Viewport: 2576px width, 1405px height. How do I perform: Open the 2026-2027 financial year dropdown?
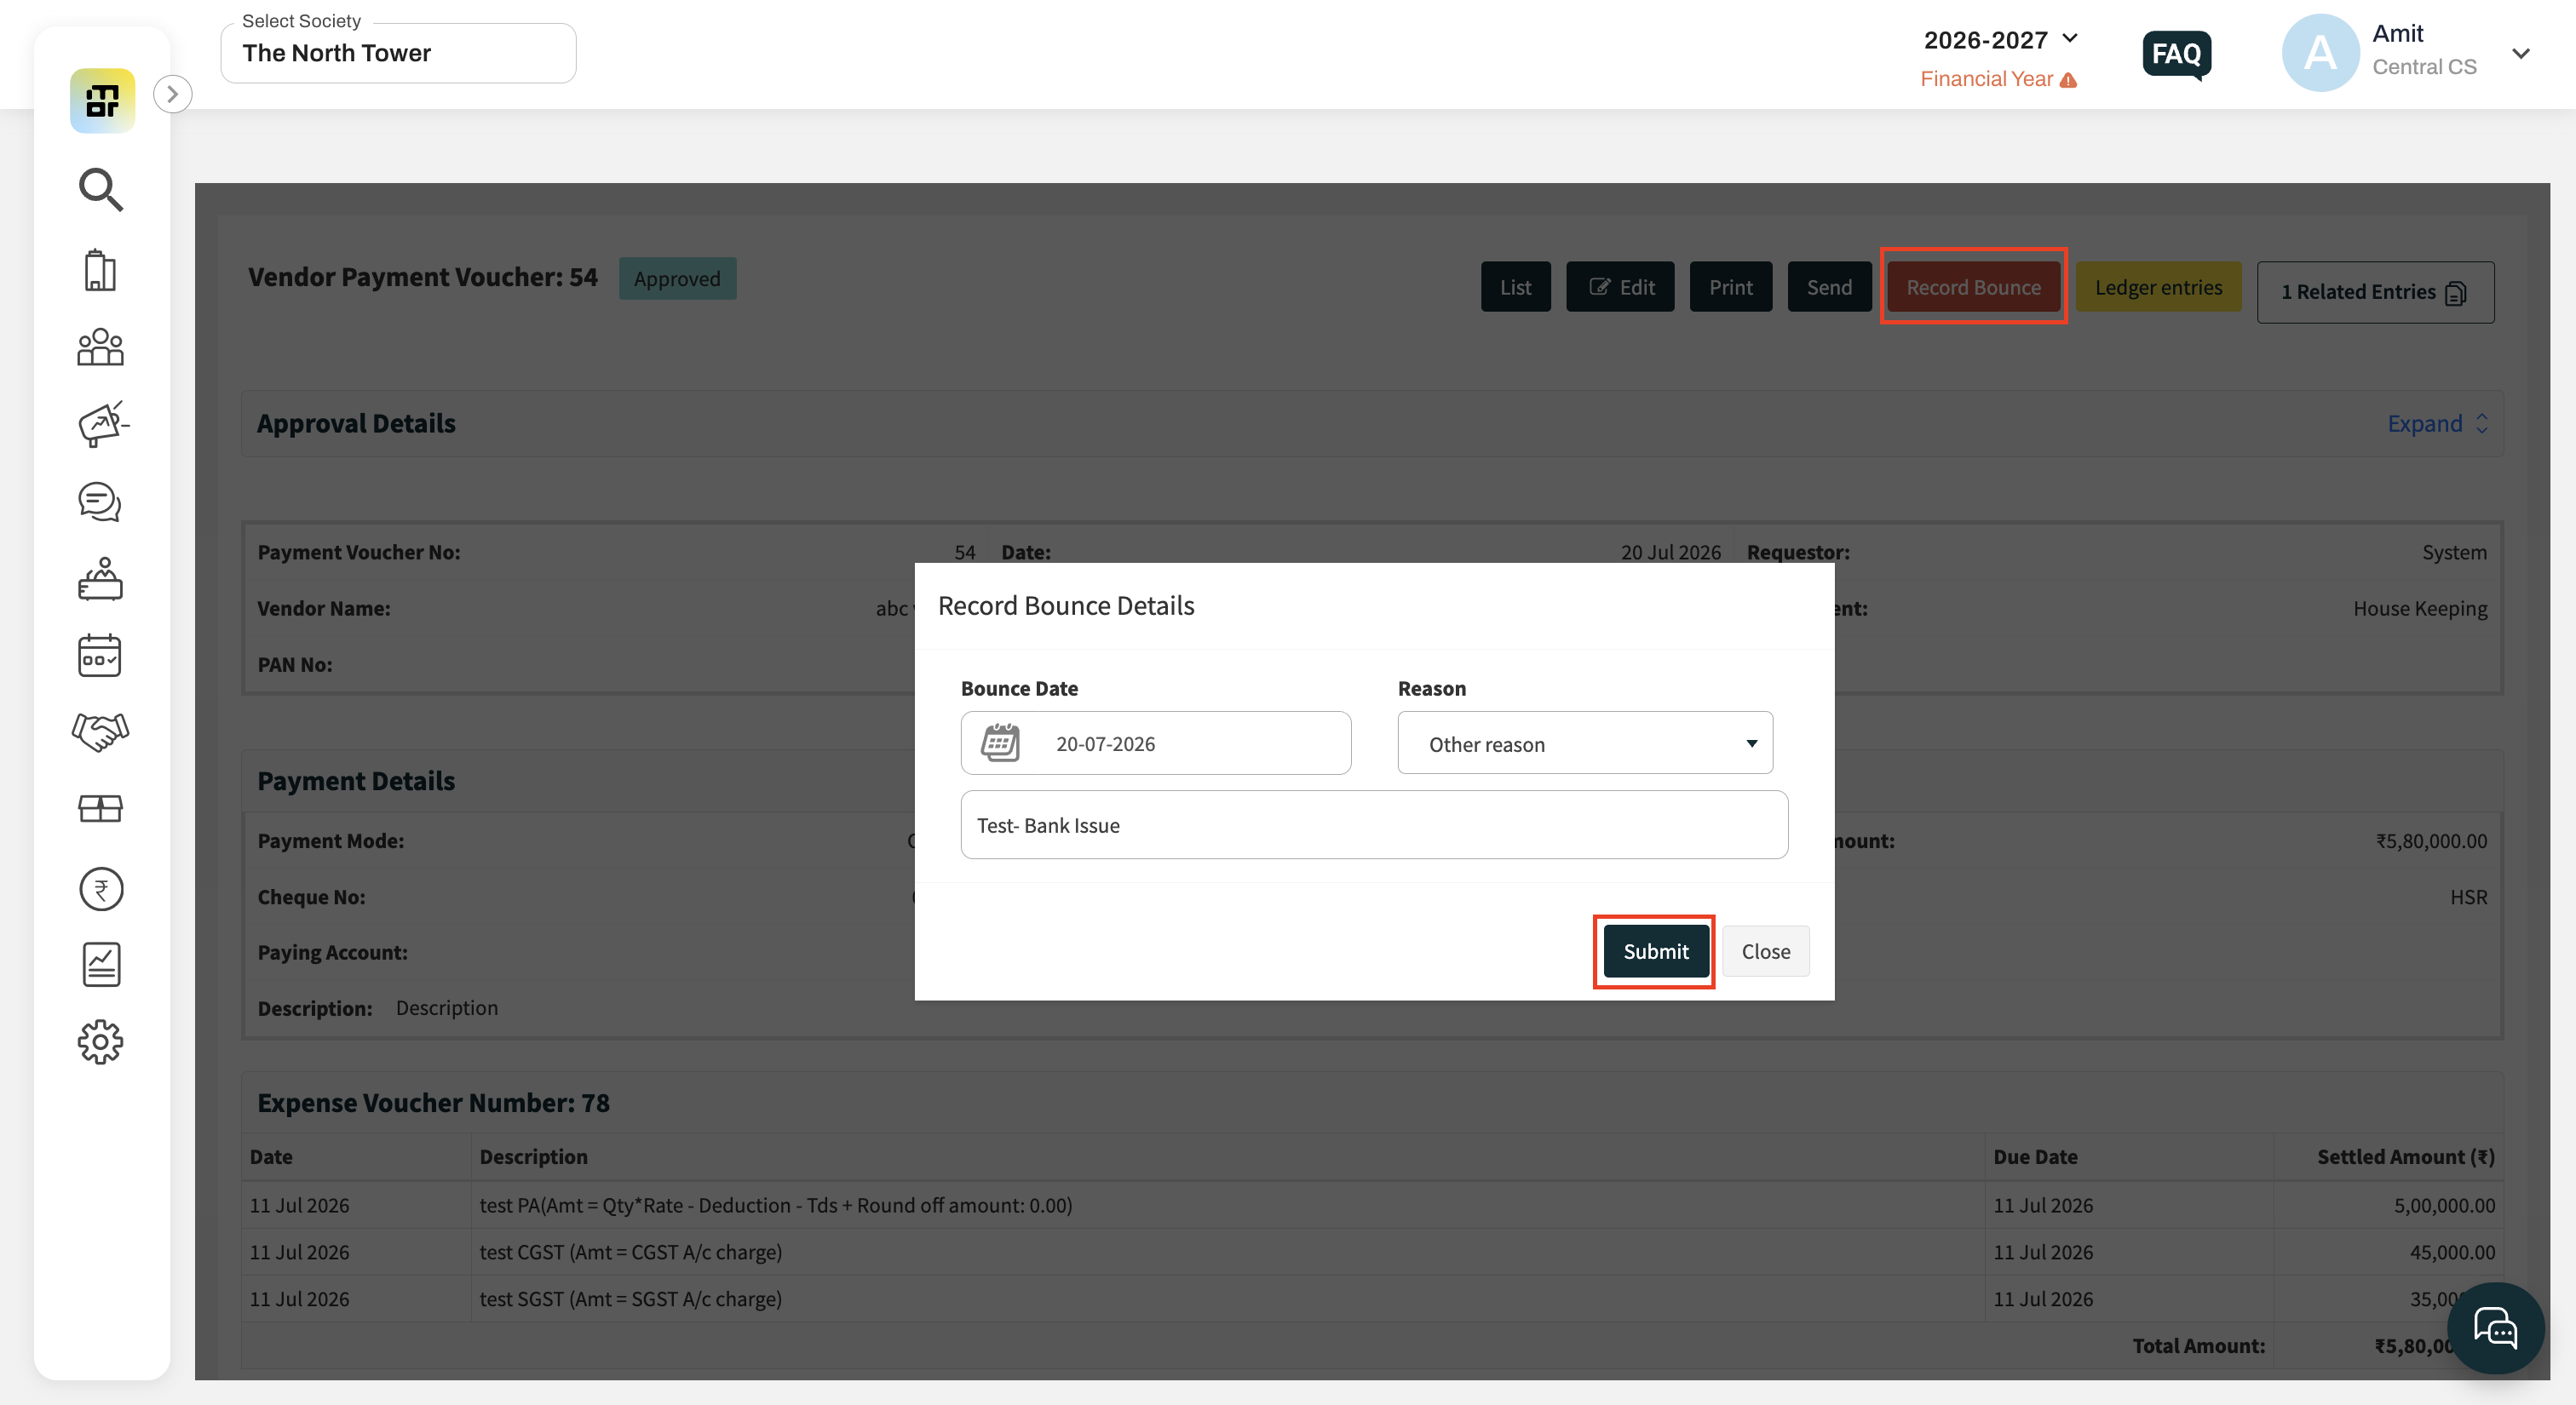(x=2000, y=40)
